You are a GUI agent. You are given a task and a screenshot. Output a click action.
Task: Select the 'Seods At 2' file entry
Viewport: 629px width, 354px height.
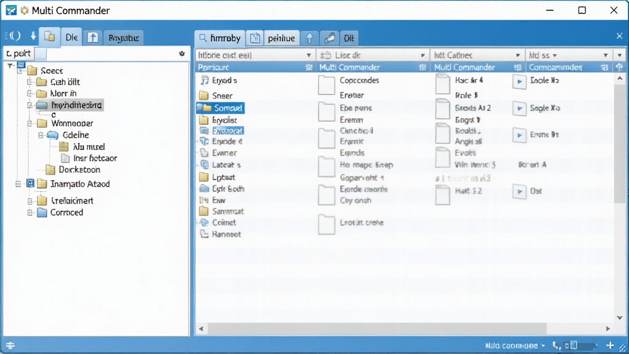point(473,108)
